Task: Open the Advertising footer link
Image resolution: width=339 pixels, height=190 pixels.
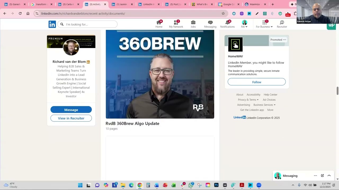Action: (244, 105)
